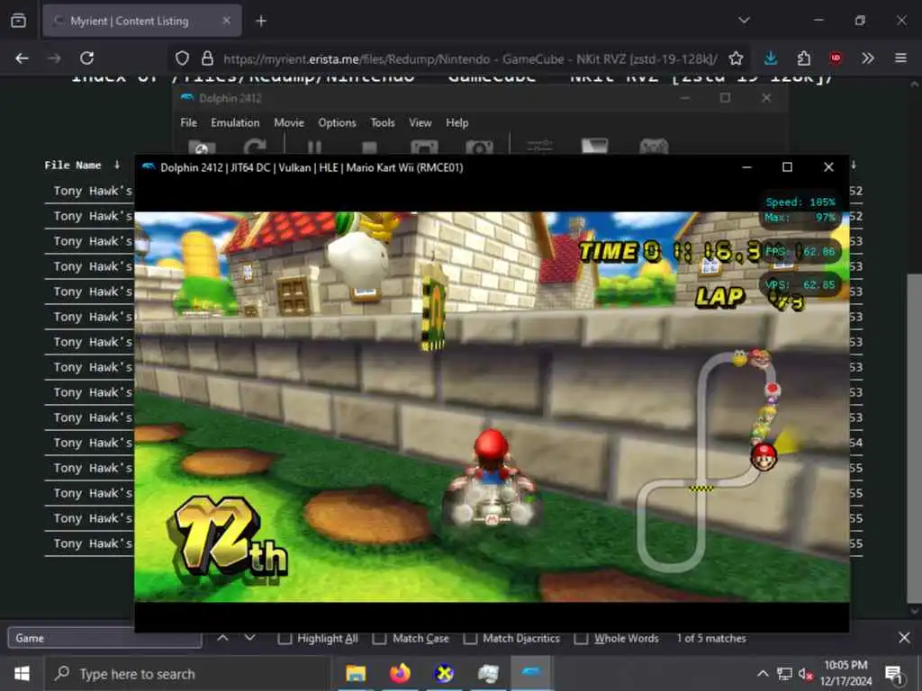
Task: Show more toolbar tools overflow chevron
Action: pyautogui.click(x=868, y=58)
